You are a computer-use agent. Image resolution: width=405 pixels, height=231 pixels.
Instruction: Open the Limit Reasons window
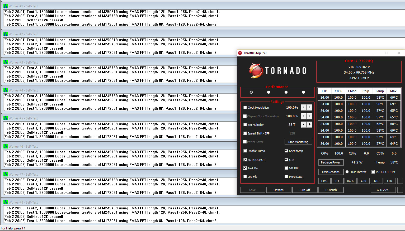(331, 172)
